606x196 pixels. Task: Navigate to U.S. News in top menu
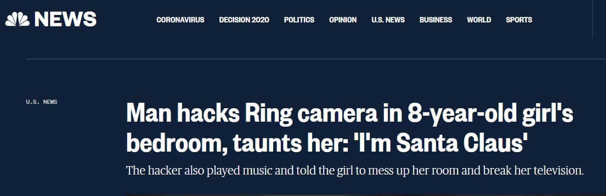(388, 20)
